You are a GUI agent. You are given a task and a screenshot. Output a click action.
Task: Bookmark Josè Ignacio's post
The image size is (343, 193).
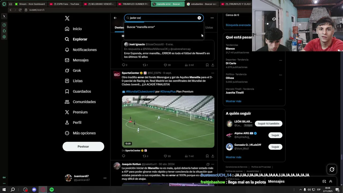[207, 65]
